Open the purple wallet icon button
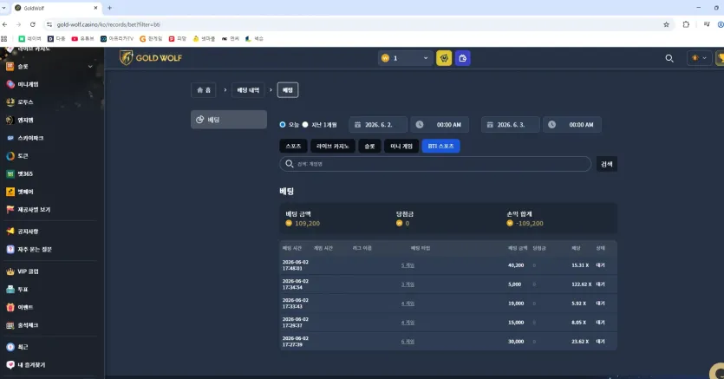This screenshot has width=724, height=379. point(463,58)
